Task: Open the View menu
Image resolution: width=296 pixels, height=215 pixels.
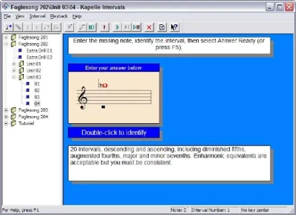Action: click(20, 17)
